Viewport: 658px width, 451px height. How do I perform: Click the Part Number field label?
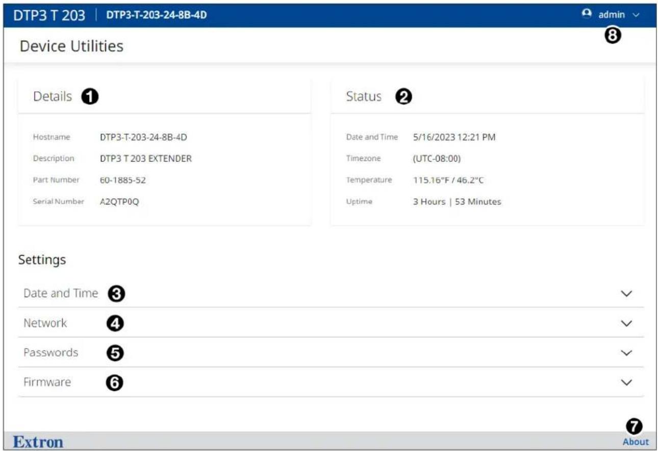[x=56, y=180]
